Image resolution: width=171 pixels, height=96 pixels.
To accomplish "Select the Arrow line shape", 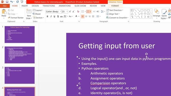I will pos(139,10).
